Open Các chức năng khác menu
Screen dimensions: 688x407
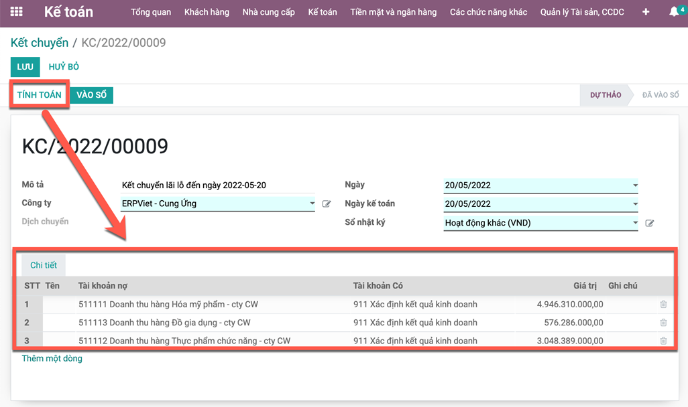click(488, 12)
